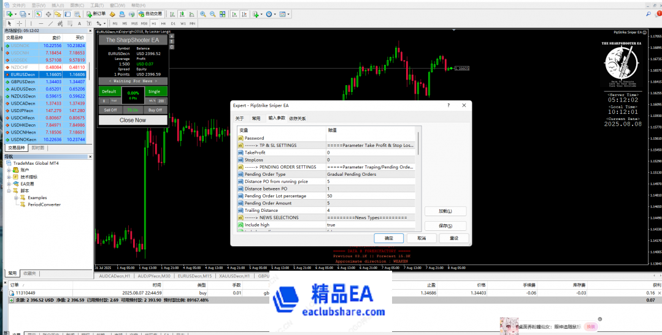Toggle the Terminal panel icon
This screenshot has width=662, height=335.
click(x=67, y=14)
